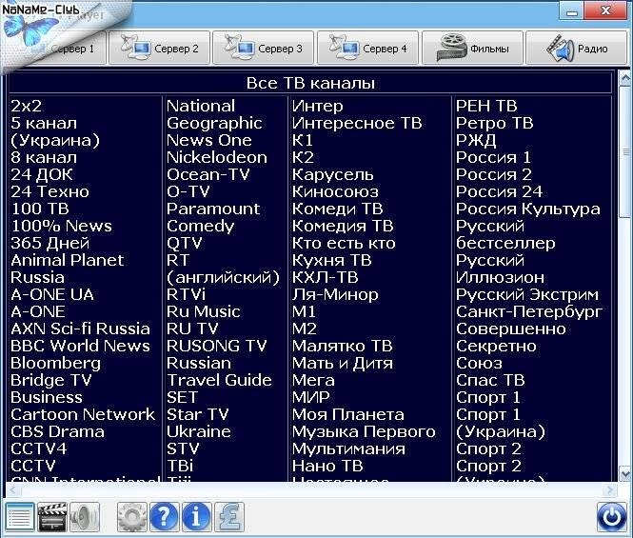Viewport: 633px width, 538px height.
Task: Select National Geographic channel
Action: pos(214,114)
